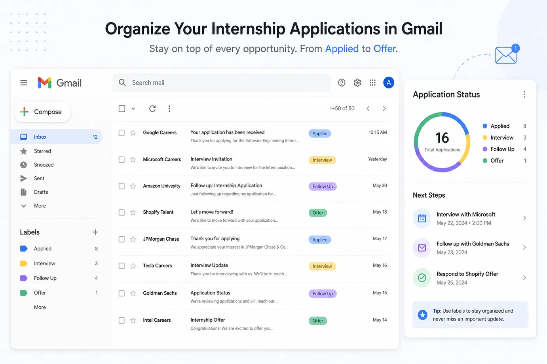547x364 pixels.
Task: Open the Inbox folder
Action: 57,137
